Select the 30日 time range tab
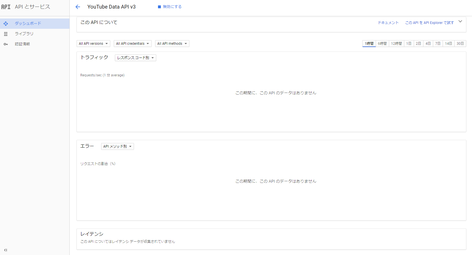Viewport: 472px width, 255px height. click(460, 44)
